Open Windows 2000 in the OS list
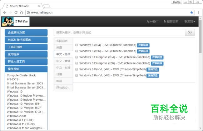This screenshot has height=131, width=203. click(16, 116)
